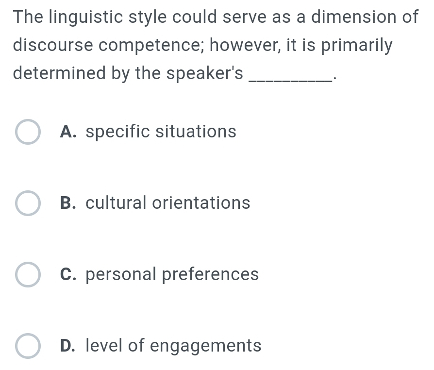Select the radio button for option A
434x370 pixels.
(28, 132)
